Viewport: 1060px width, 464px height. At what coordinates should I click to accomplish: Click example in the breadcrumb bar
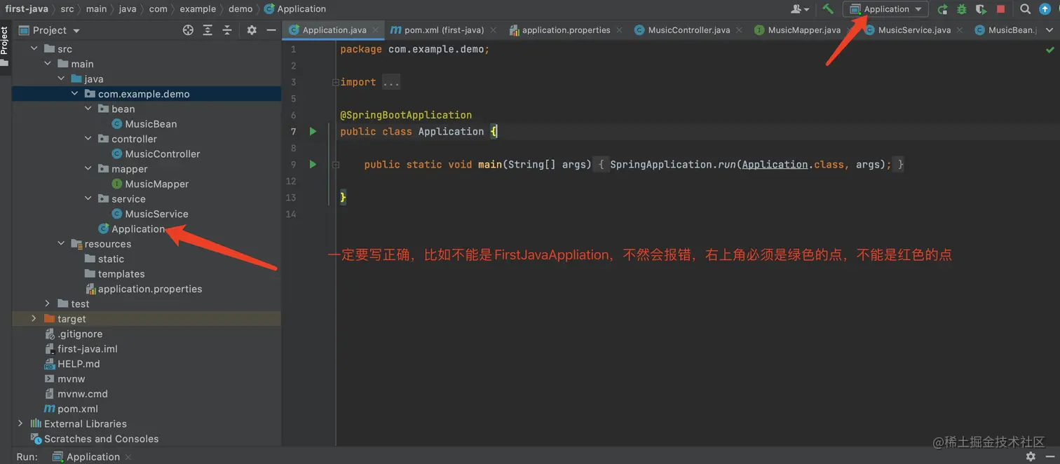tap(198, 9)
